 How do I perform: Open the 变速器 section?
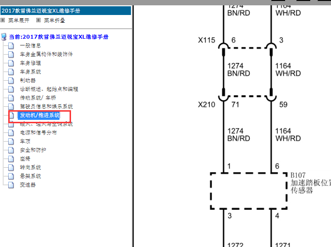[x=28, y=185]
